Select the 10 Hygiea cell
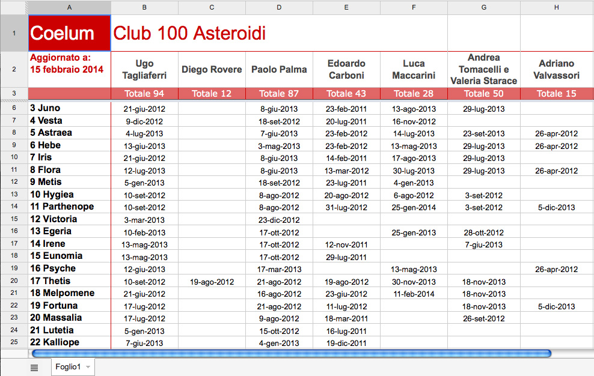This screenshot has width=594, height=376. 69,195
